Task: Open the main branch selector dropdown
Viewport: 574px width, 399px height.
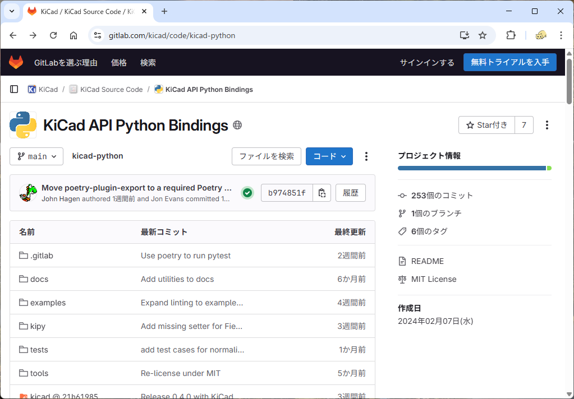Action: [36, 156]
